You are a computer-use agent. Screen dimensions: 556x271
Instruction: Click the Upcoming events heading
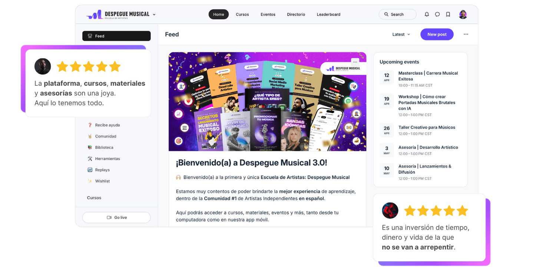[399, 62]
